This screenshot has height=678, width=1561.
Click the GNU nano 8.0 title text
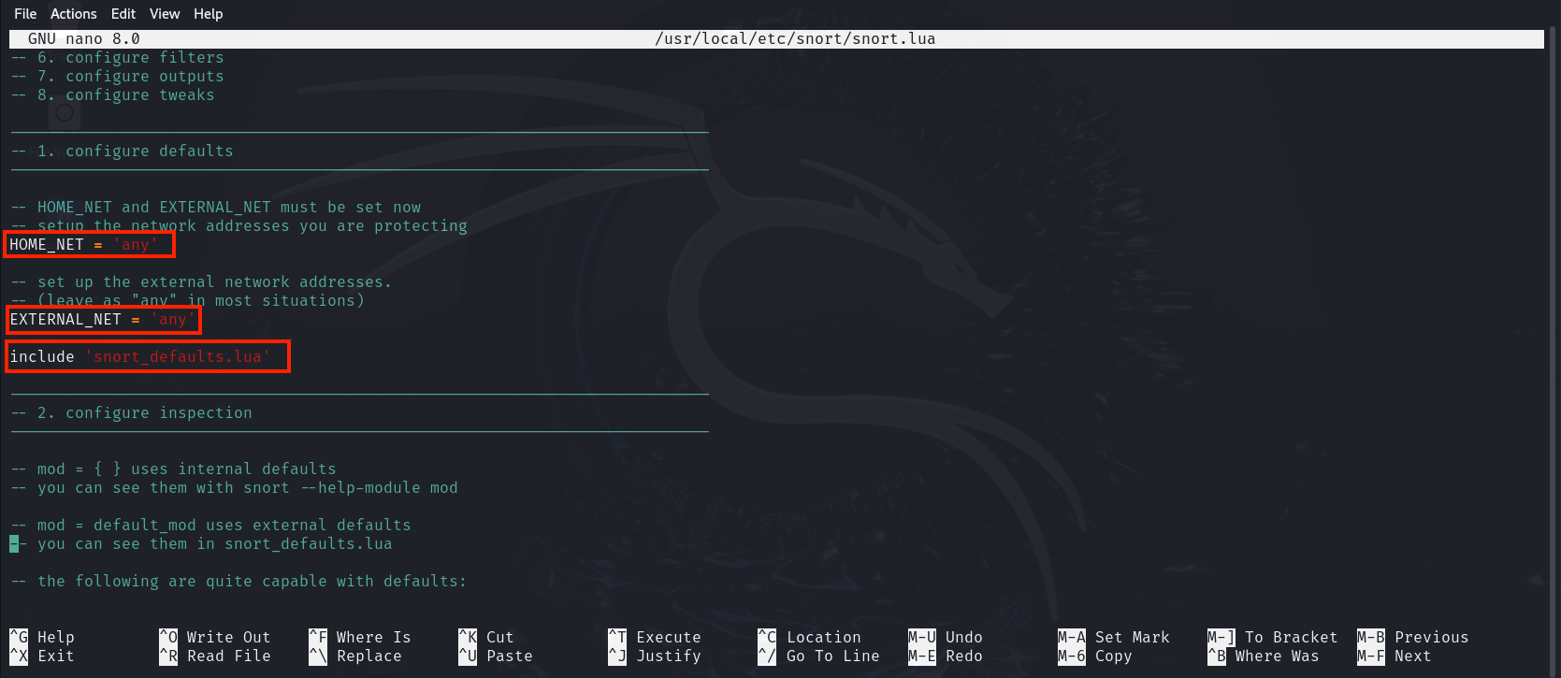[84, 38]
